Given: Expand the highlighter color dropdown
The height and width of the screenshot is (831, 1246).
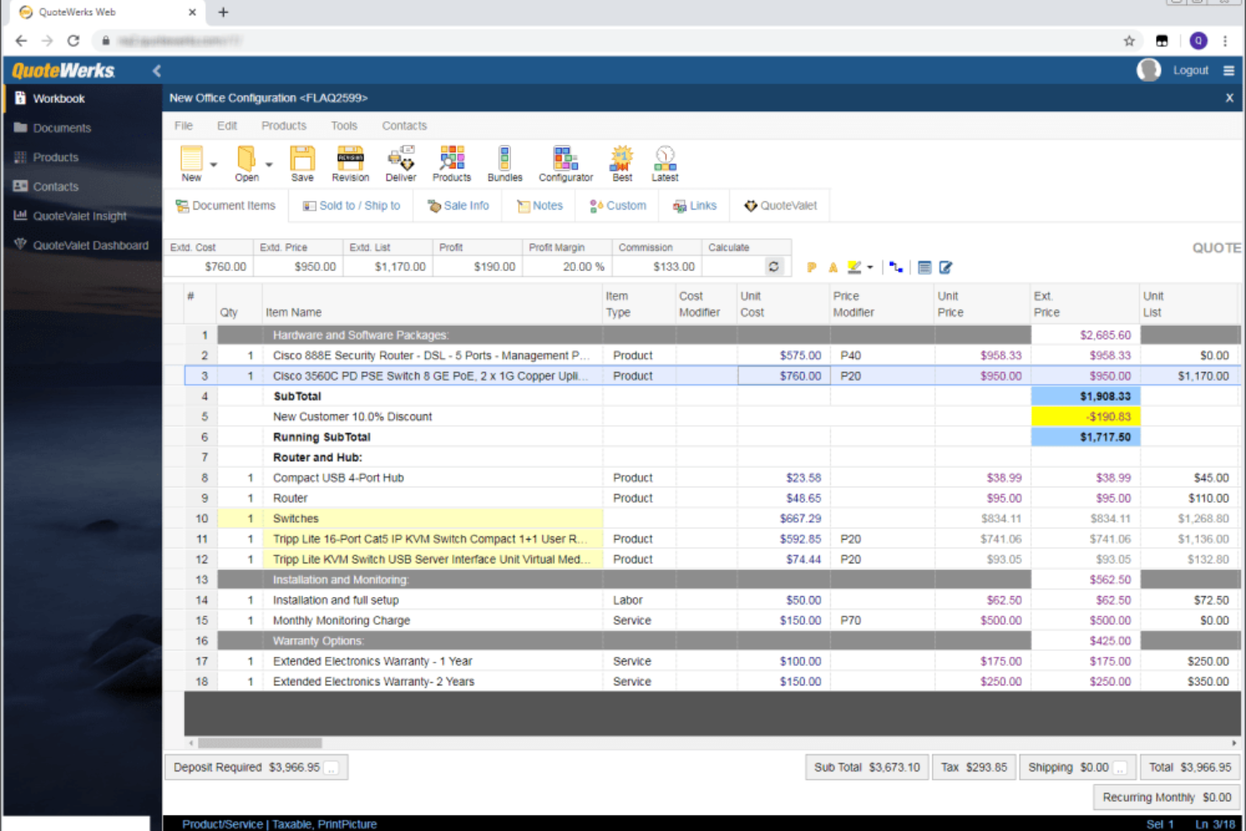Looking at the screenshot, I should (870, 266).
